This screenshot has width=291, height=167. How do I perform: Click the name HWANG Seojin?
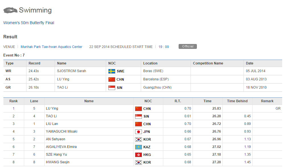(x=57, y=162)
